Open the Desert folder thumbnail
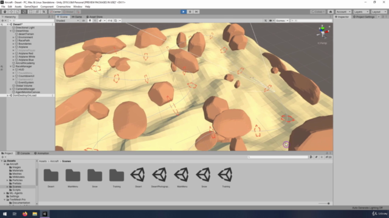The image size is (389, 218). click(51, 175)
